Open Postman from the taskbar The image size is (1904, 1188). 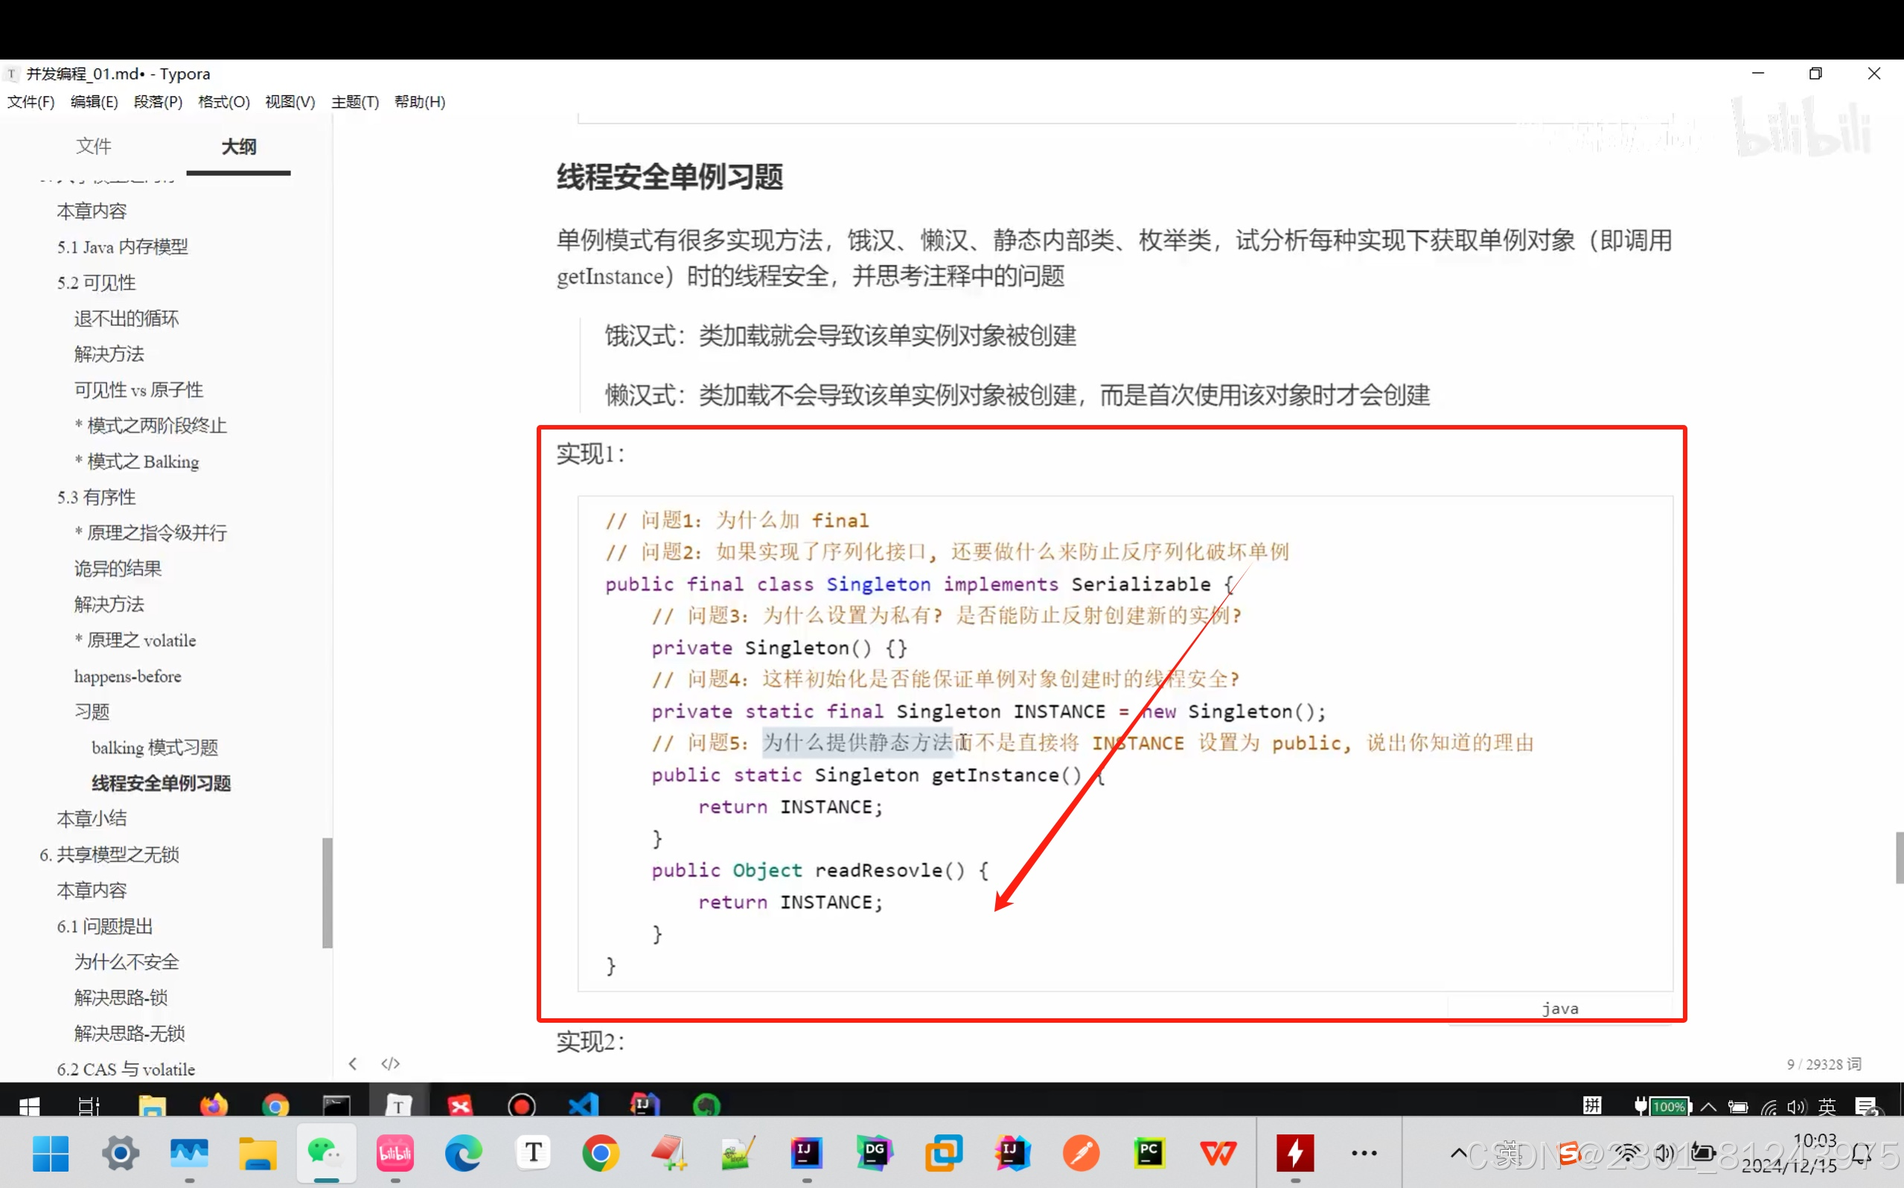(1082, 1154)
